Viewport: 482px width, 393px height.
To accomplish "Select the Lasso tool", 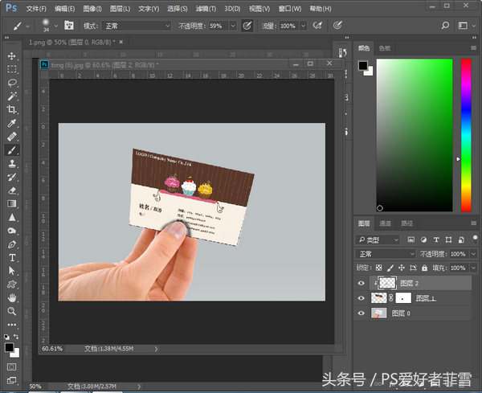I will point(12,82).
